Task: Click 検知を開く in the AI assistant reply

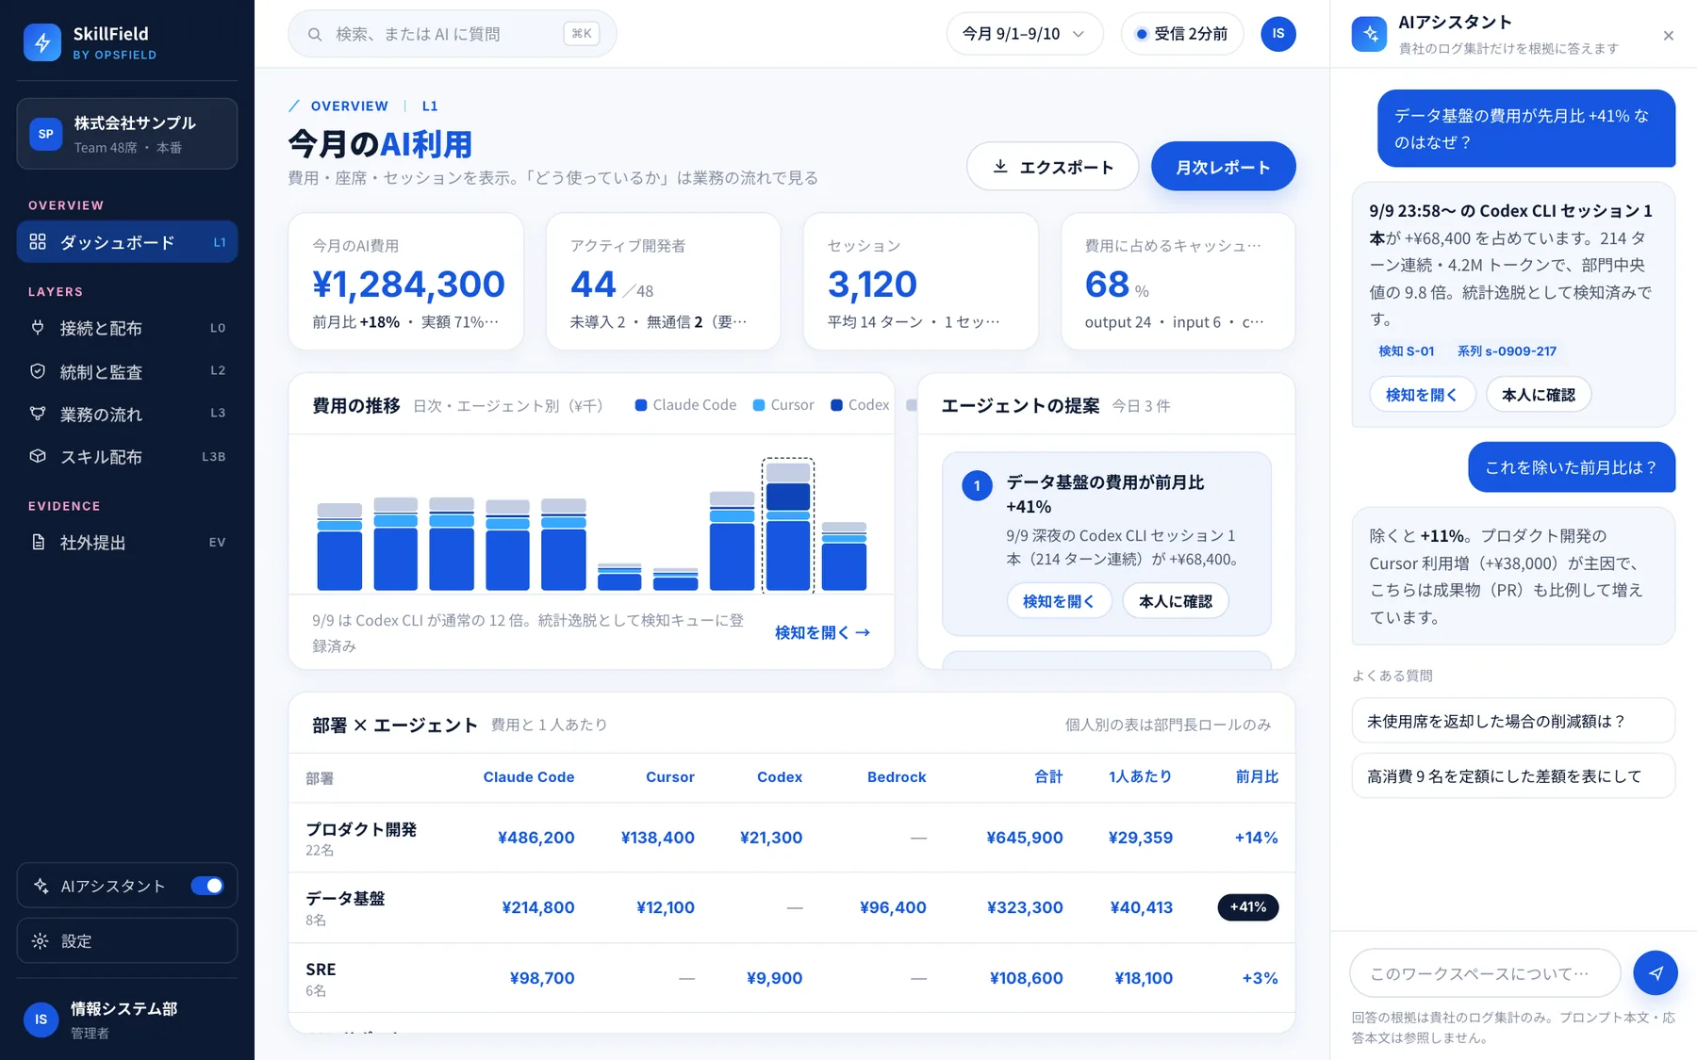Action: pyautogui.click(x=1421, y=395)
